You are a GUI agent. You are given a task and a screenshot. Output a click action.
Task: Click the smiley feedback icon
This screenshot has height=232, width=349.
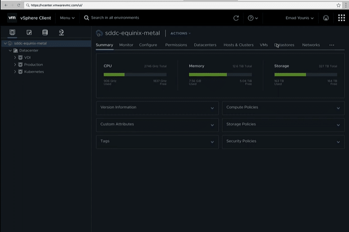(326, 18)
